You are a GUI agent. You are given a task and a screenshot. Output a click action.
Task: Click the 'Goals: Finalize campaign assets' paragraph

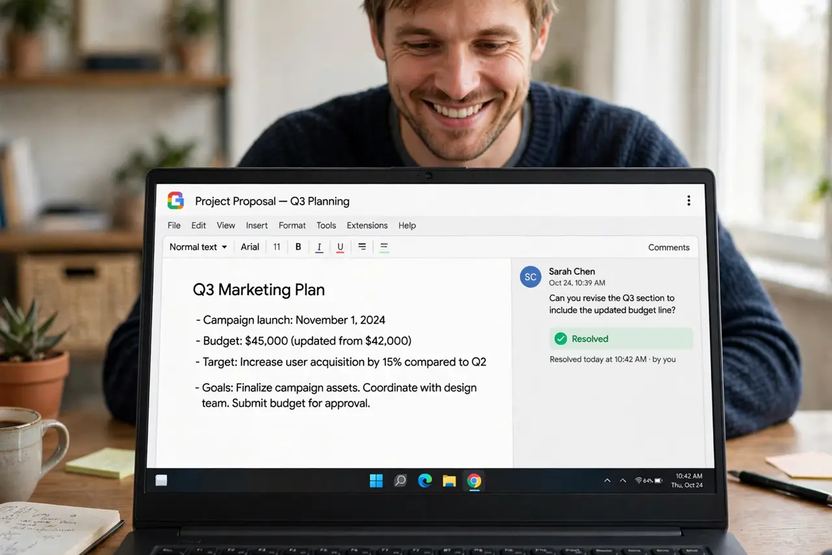336,395
